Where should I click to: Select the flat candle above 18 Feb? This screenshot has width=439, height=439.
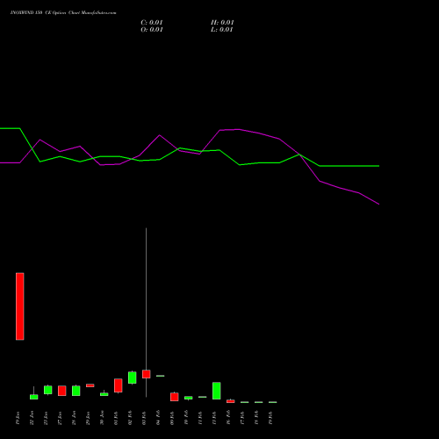pyautogui.click(x=259, y=402)
